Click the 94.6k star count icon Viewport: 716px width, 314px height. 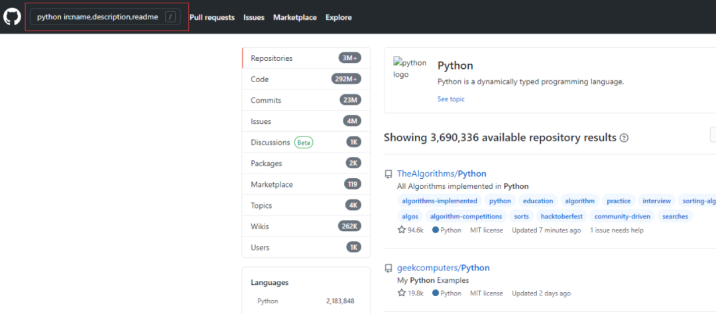point(402,230)
